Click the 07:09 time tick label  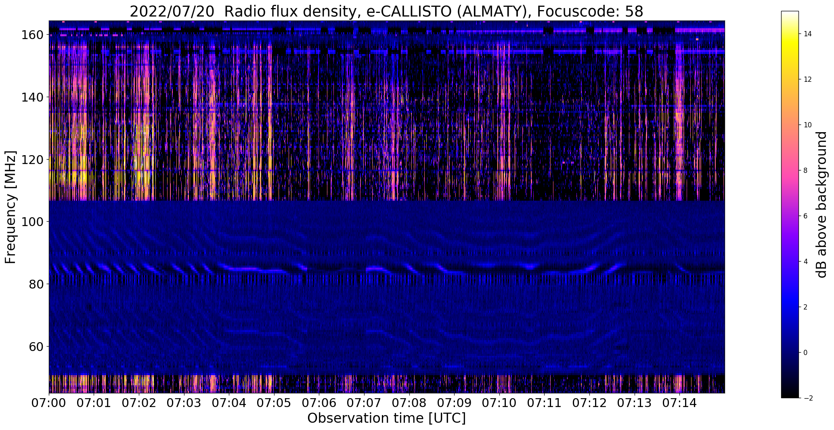click(x=455, y=403)
